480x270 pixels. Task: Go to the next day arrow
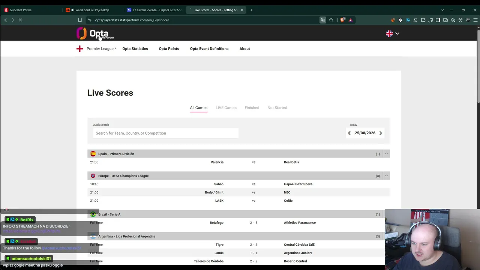[x=381, y=133]
